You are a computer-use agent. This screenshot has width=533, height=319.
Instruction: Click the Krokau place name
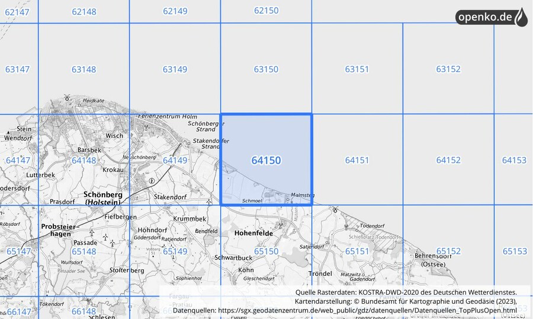pos(113,170)
